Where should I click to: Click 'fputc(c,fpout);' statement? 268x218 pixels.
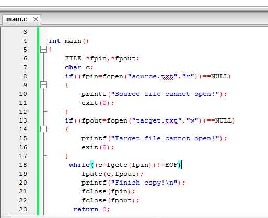112,174
